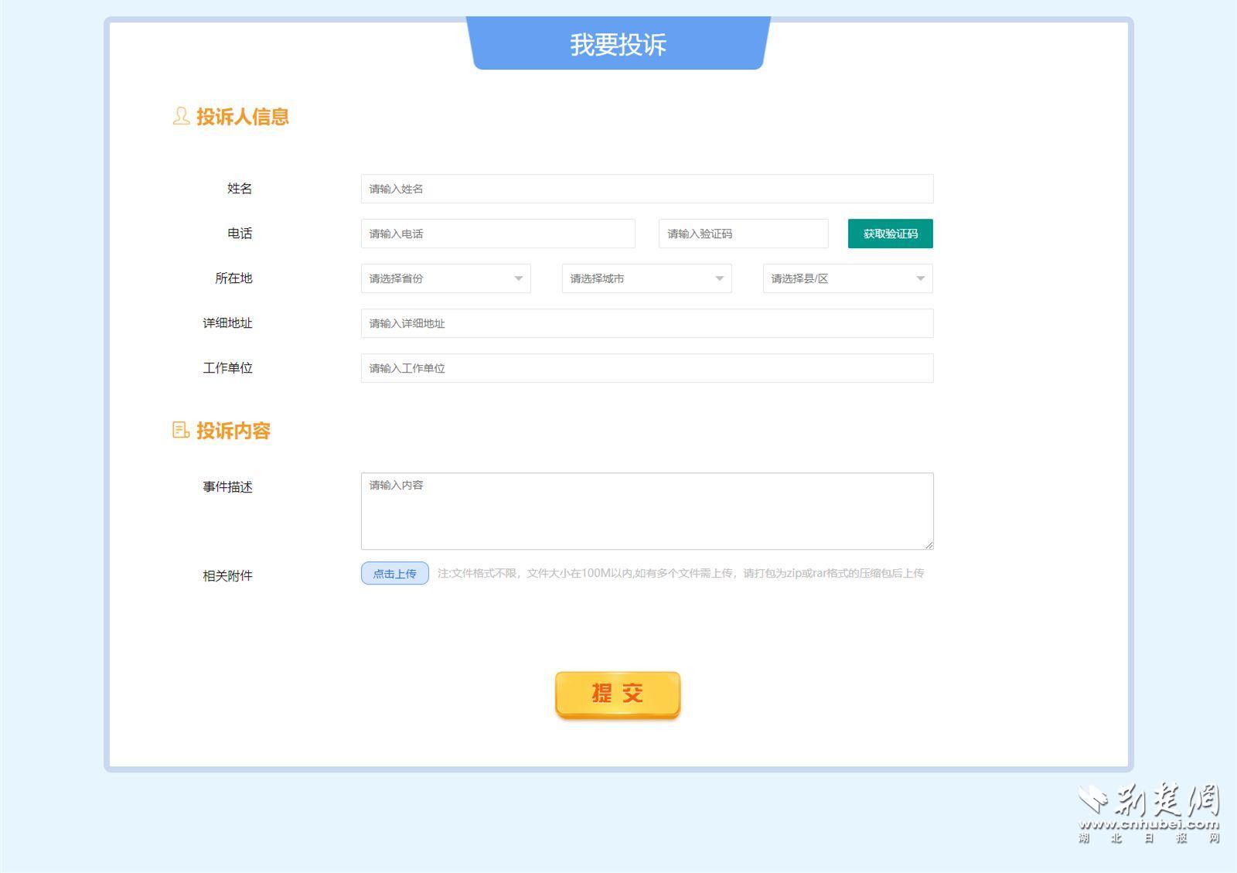Click the 请输入详细地址 address field

[646, 323]
